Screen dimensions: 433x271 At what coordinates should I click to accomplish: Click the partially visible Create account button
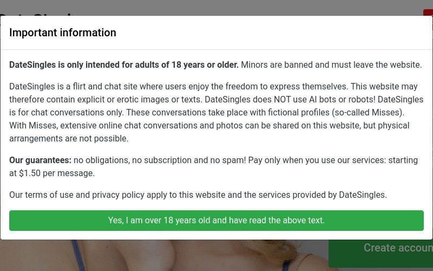(x=380, y=253)
